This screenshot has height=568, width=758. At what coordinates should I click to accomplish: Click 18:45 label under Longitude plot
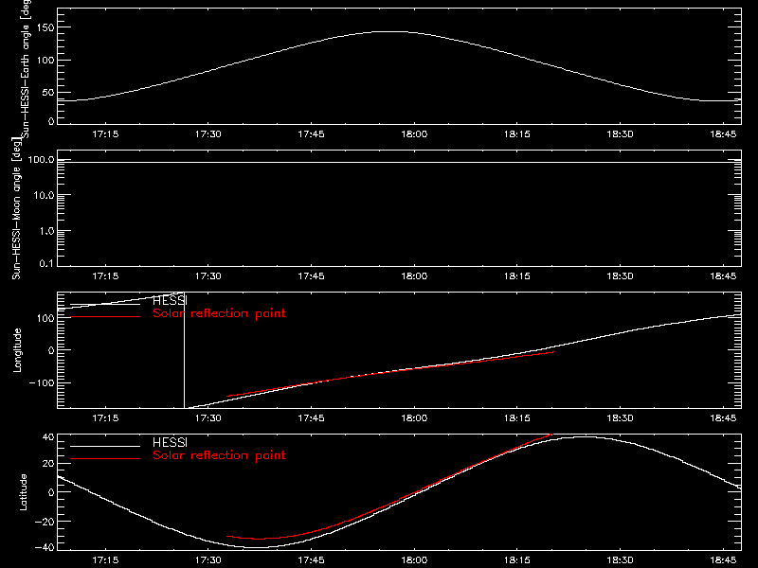click(723, 418)
